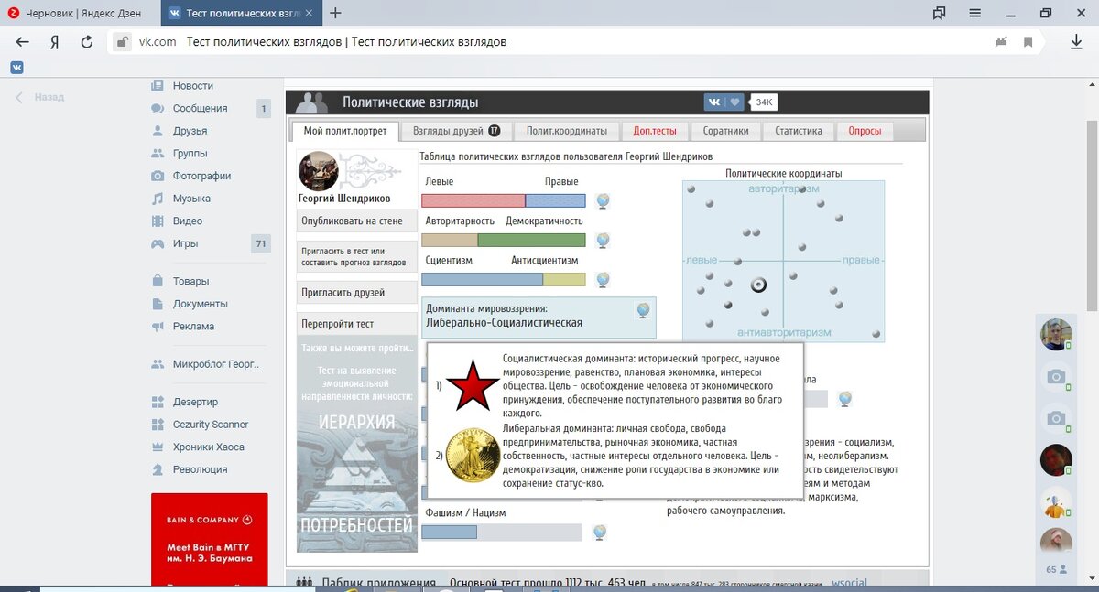Switch to Мой полит.портрет tab
The width and height of the screenshot is (1099, 592).
344,131
